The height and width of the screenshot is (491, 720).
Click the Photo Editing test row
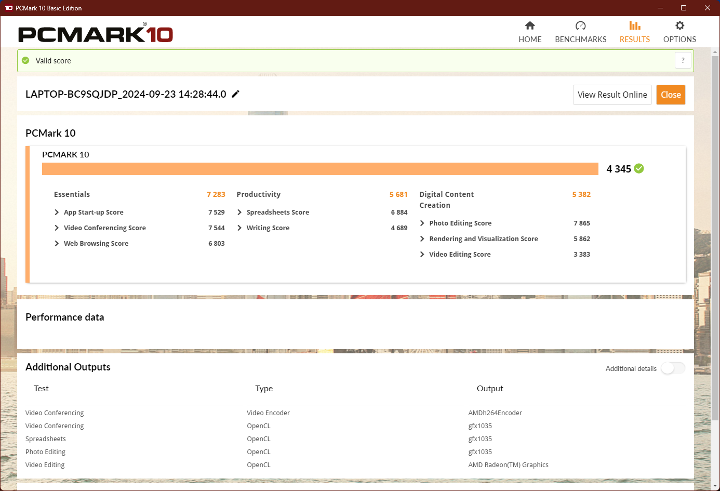[45, 452]
